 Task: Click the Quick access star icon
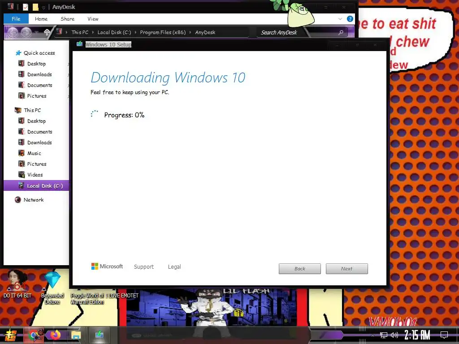[x=18, y=53]
